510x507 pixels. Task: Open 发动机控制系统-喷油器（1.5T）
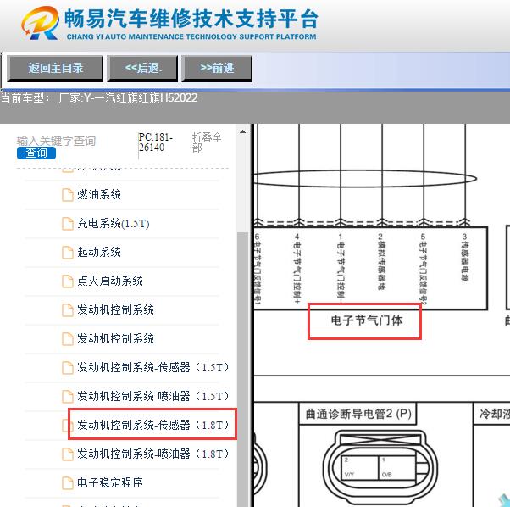pos(152,396)
